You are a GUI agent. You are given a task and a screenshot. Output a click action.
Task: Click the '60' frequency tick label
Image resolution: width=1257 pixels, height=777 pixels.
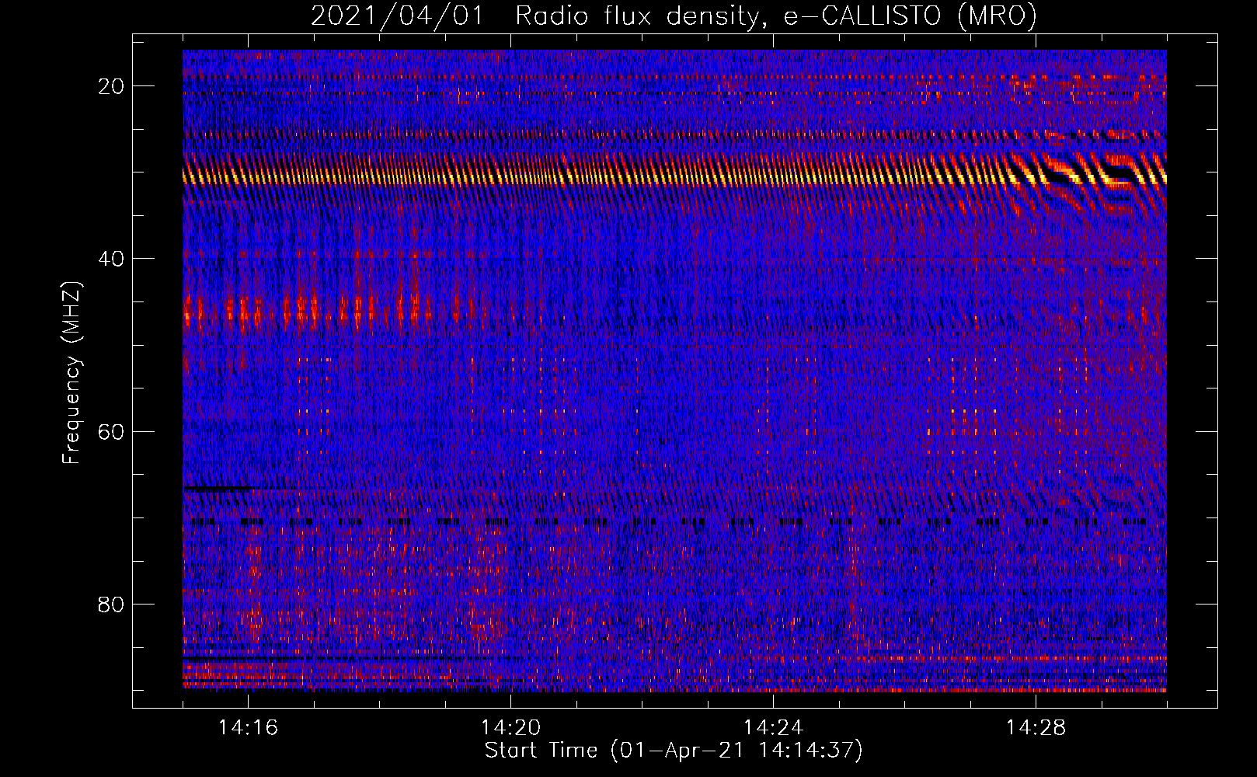coord(111,431)
